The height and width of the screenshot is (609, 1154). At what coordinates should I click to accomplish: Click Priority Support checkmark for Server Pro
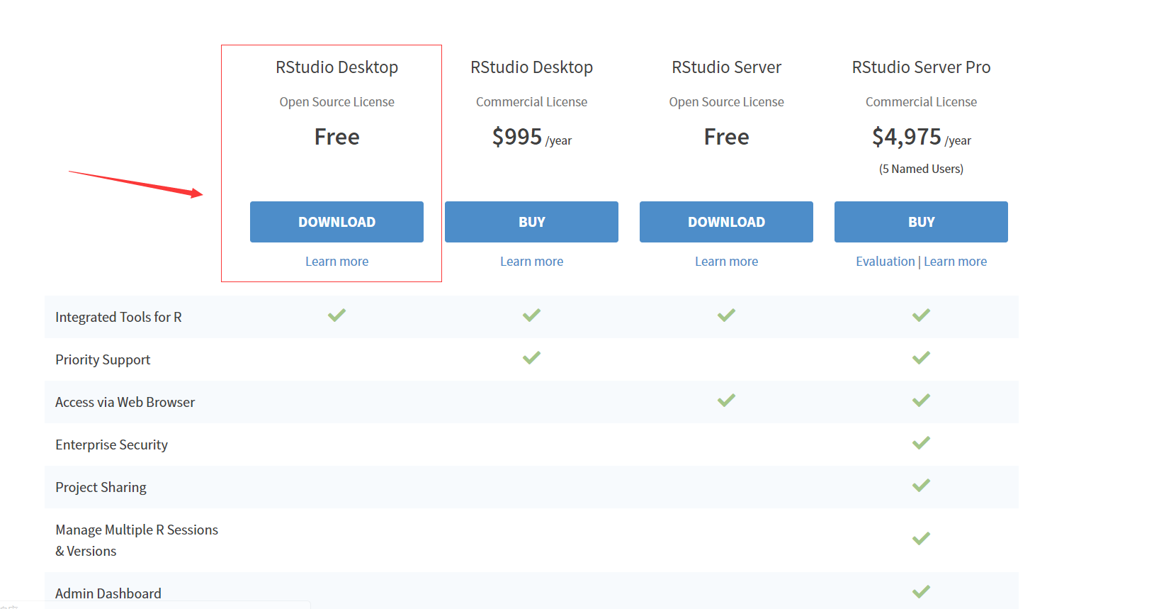[x=921, y=358]
